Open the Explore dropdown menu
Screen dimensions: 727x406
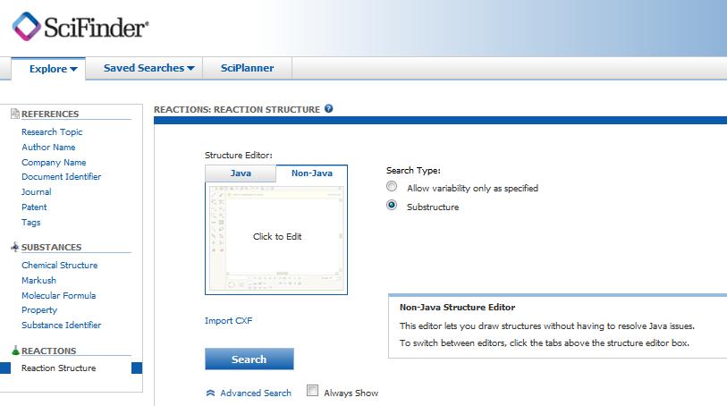click(53, 69)
